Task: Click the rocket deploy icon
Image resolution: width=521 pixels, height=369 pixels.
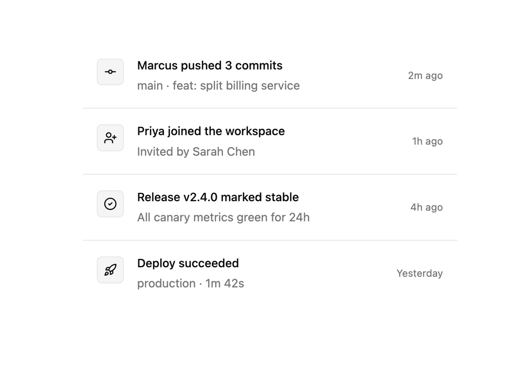Action: 110,270
